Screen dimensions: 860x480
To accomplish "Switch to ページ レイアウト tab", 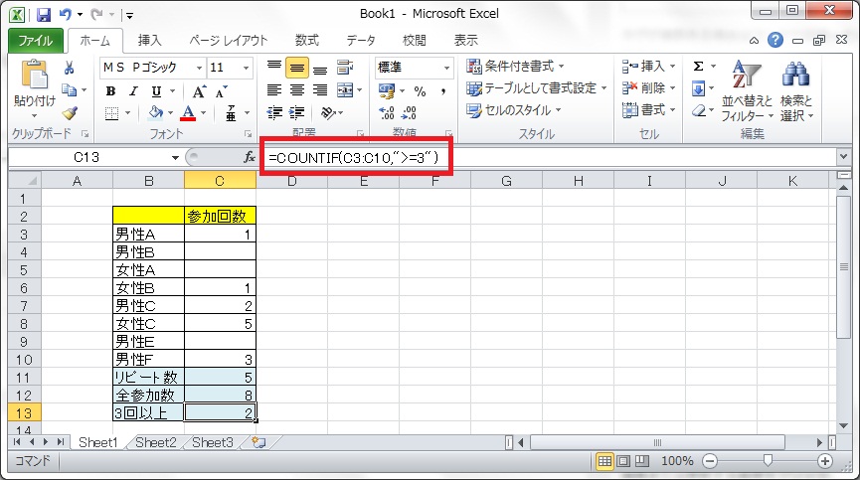I will coord(229,41).
